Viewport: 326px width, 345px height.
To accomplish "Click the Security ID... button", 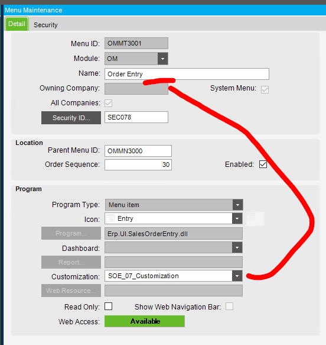I will (71, 118).
